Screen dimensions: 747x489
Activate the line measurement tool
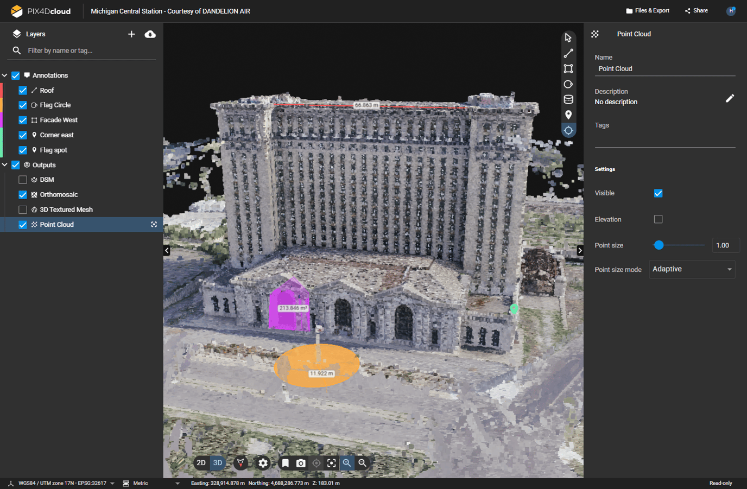pos(568,53)
